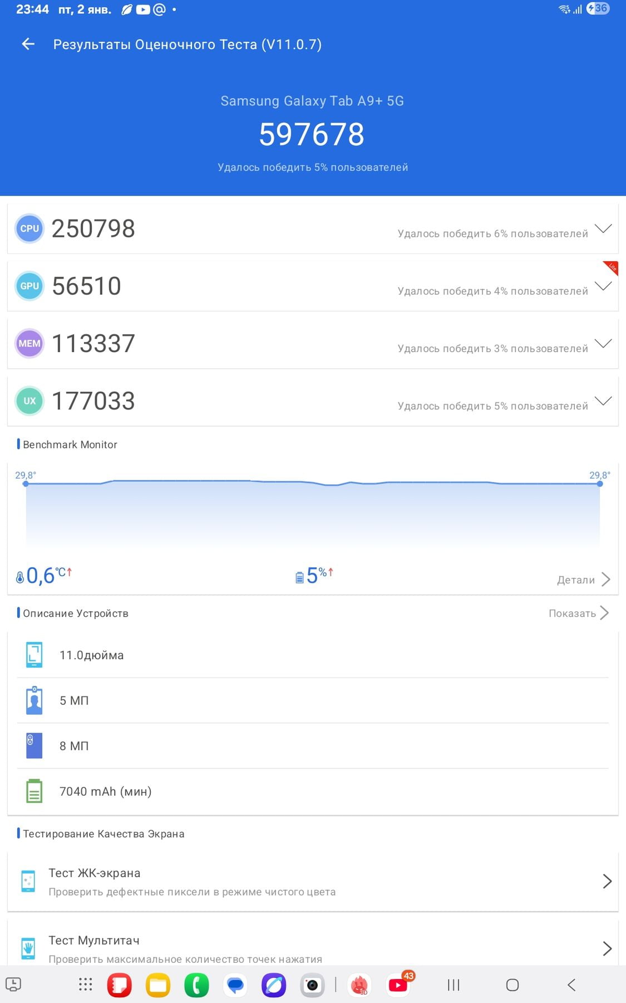This screenshot has width=626, height=1003.
Task: Tap the Benchmark Monitor heading
Action: tap(70, 445)
